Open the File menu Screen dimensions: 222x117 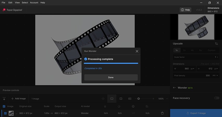pyautogui.click(x=3, y=3)
